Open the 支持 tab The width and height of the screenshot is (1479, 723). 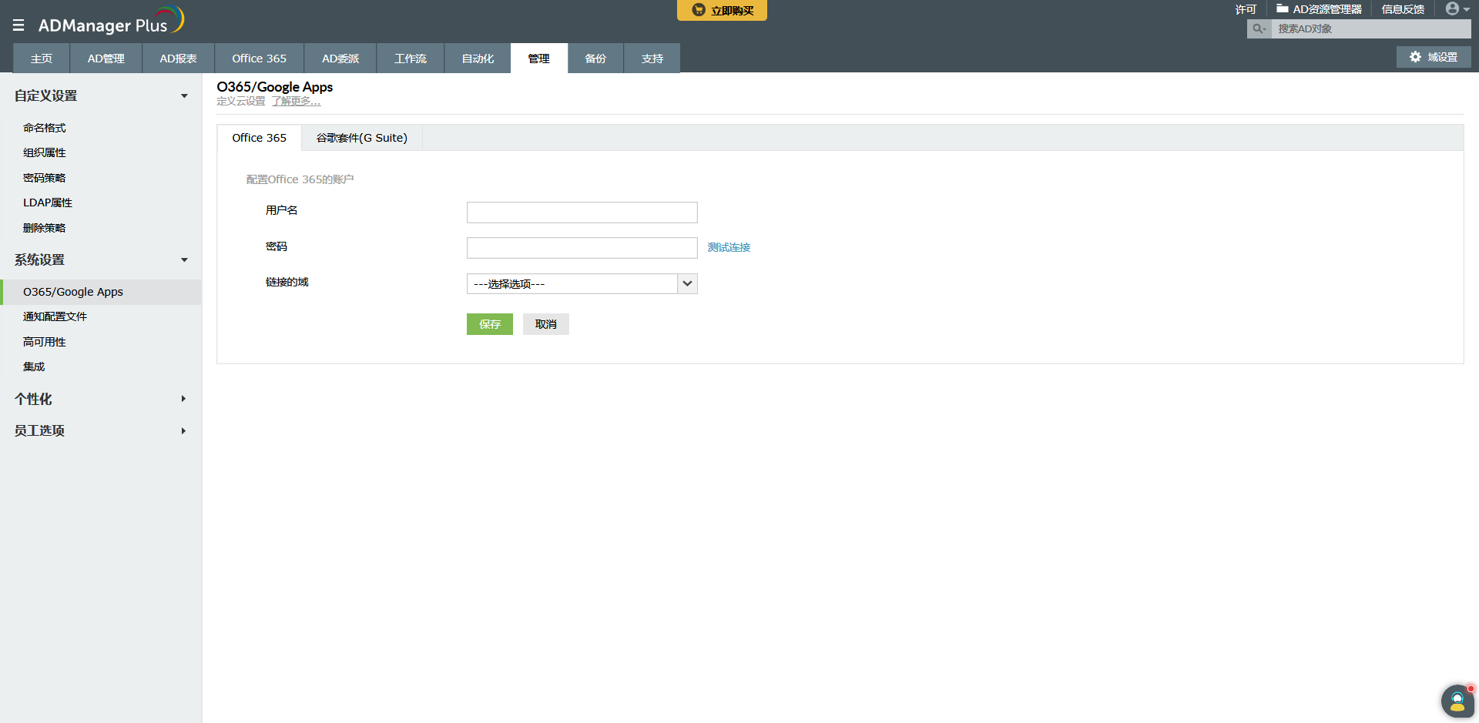coord(652,59)
